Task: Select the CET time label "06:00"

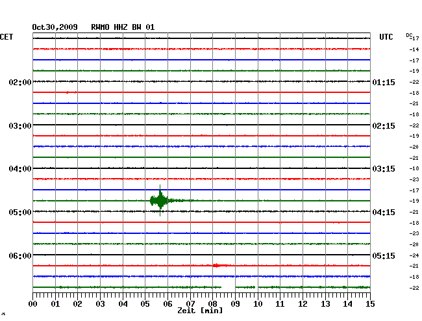Action: 20,255
